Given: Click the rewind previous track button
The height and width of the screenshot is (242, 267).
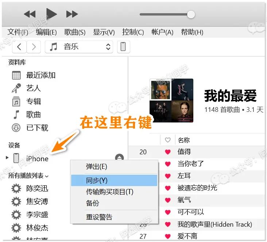Looking at the screenshot, I should tap(30, 14).
